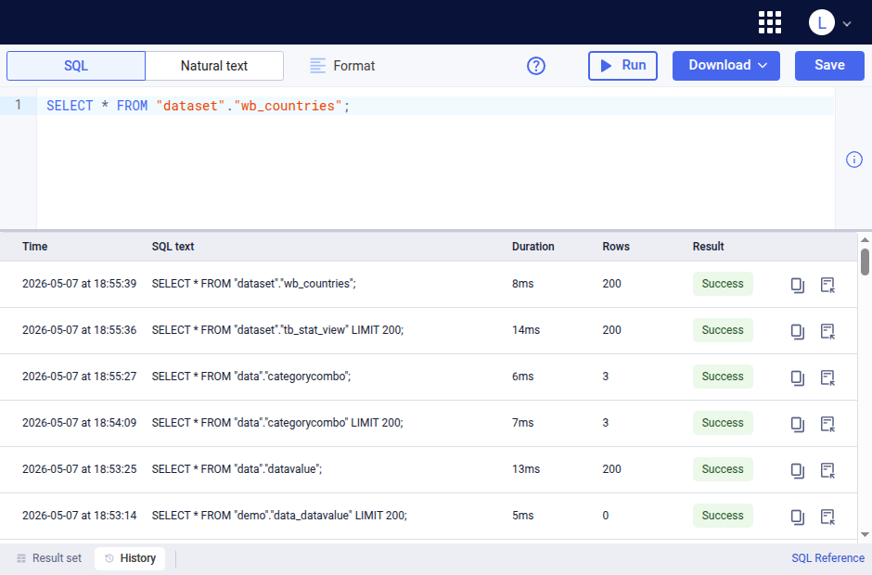The width and height of the screenshot is (872, 575).
Task: Open the SQL Reference link
Action: coord(828,558)
